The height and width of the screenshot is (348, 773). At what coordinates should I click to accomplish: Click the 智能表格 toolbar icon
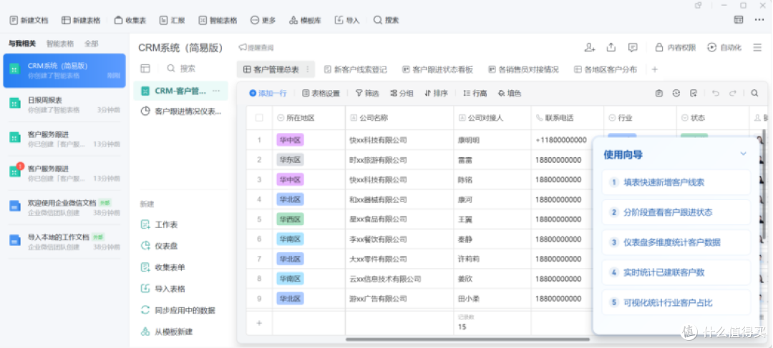point(203,20)
